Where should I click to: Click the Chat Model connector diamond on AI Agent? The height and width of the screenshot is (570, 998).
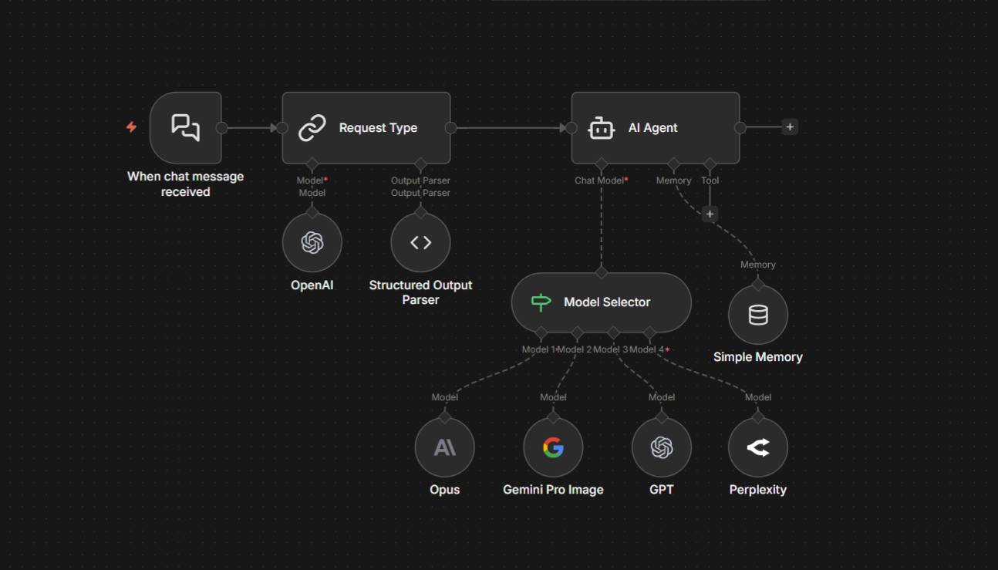pyautogui.click(x=601, y=164)
